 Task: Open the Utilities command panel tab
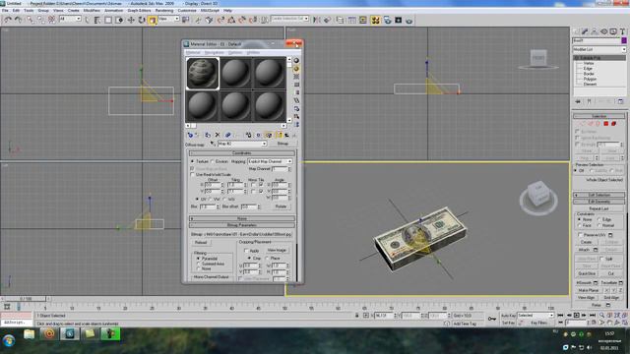click(x=622, y=31)
